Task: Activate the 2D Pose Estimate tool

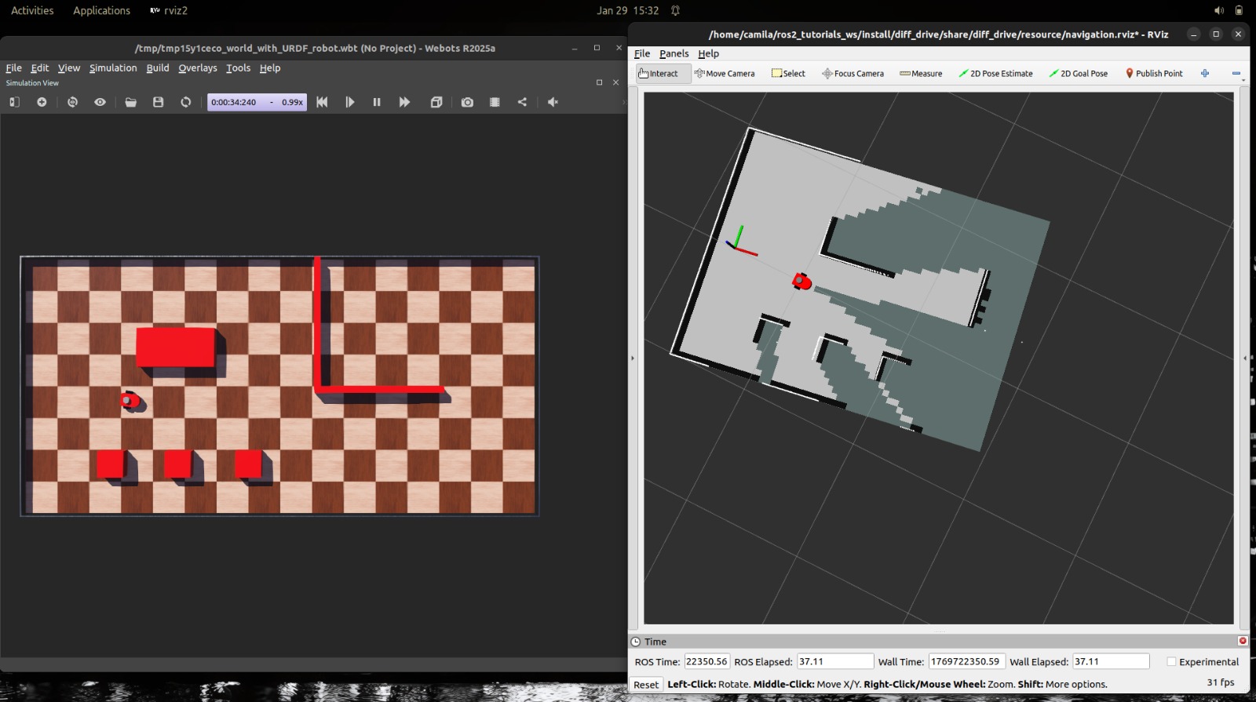Action: (995, 74)
